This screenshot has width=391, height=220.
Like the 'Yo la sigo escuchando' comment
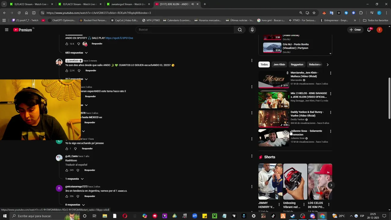tap(67, 148)
